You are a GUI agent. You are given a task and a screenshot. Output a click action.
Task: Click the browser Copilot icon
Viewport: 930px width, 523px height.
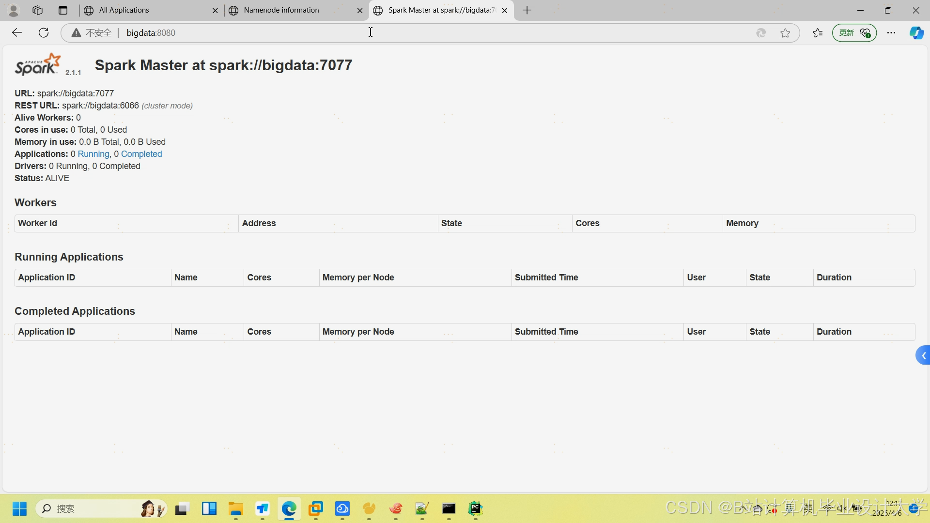coord(917,32)
